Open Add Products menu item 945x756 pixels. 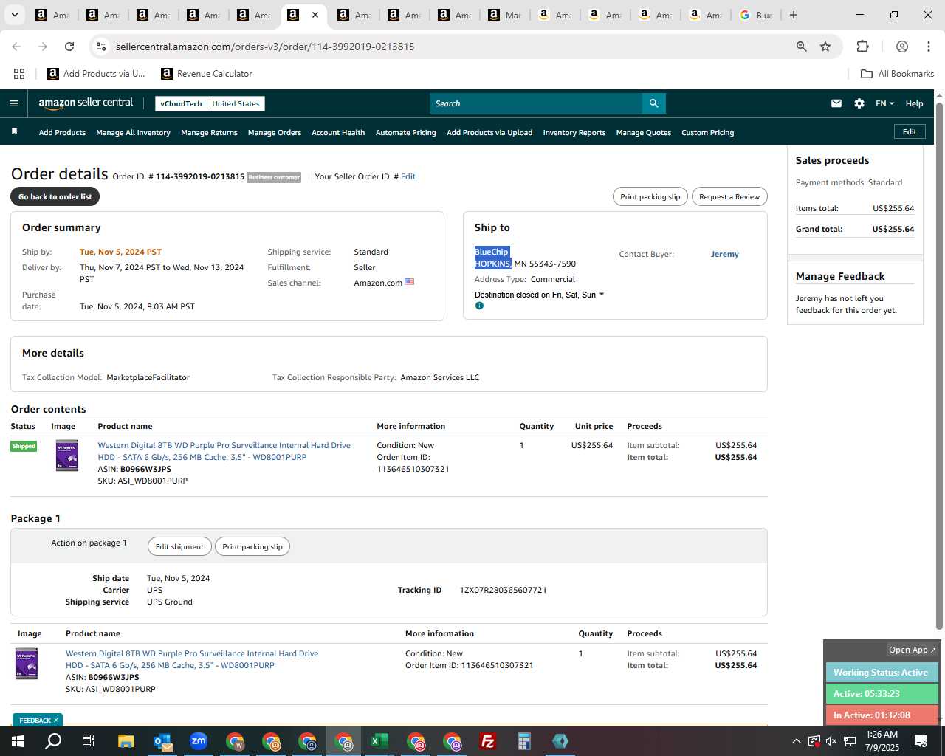click(x=62, y=132)
